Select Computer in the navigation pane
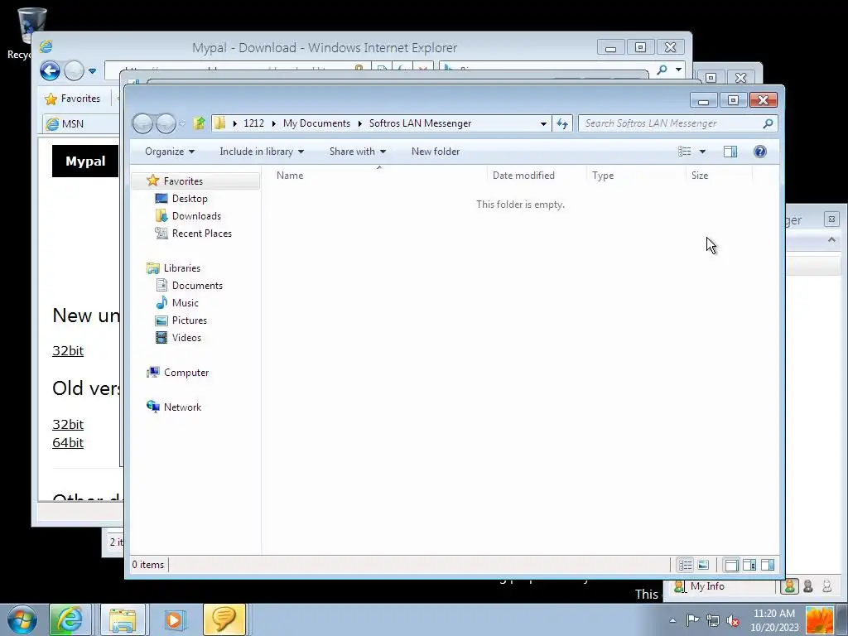The height and width of the screenshot is (636, 848). 186,373
